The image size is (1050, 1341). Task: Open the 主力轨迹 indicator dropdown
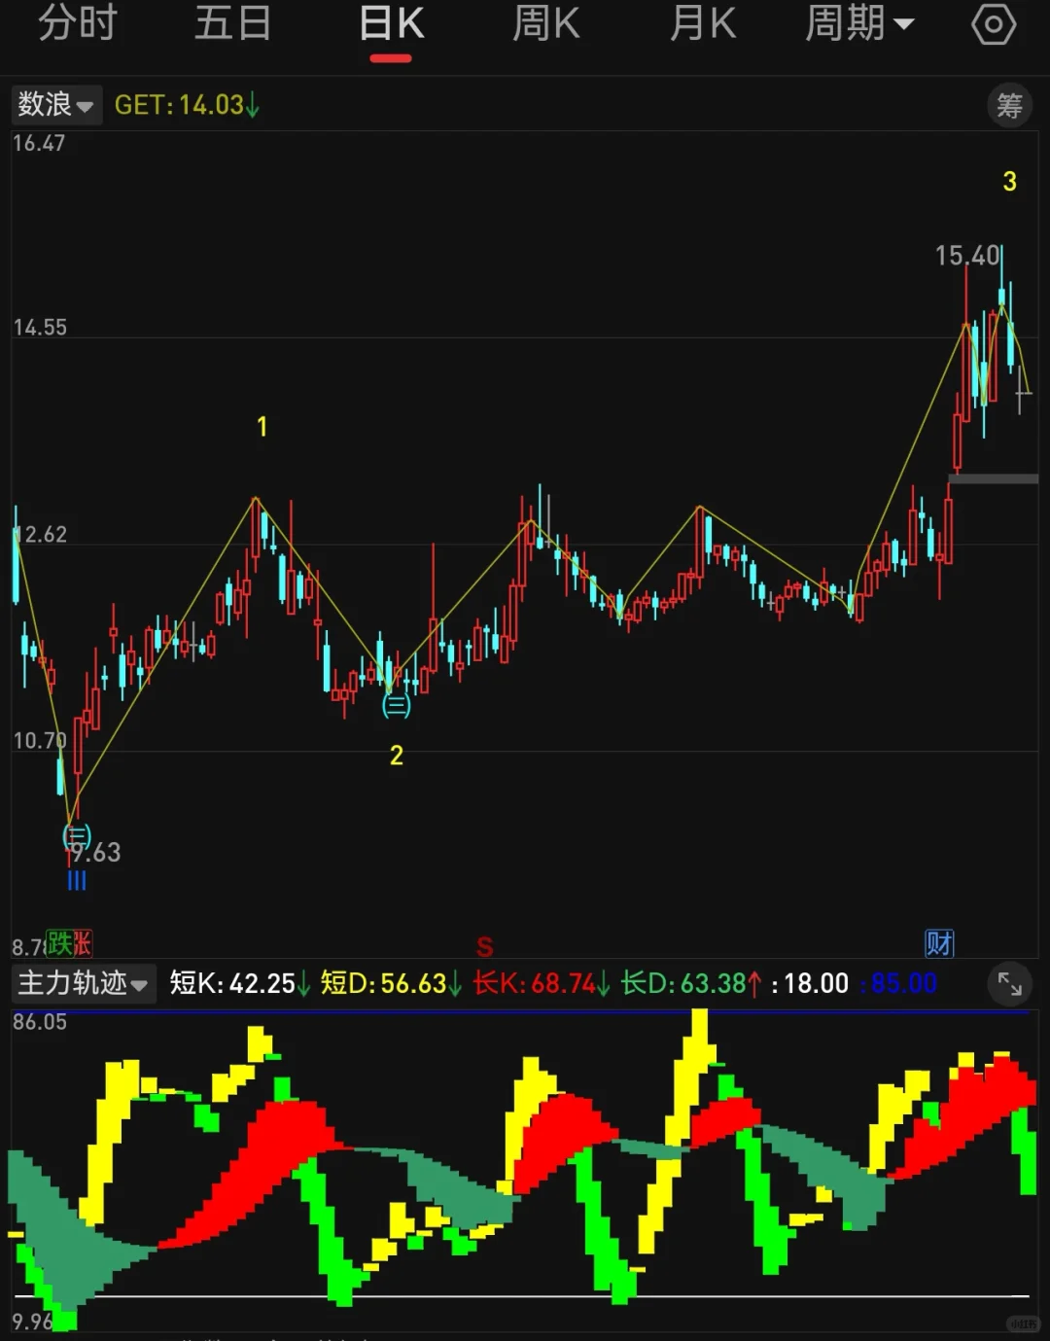click(83, 983)
